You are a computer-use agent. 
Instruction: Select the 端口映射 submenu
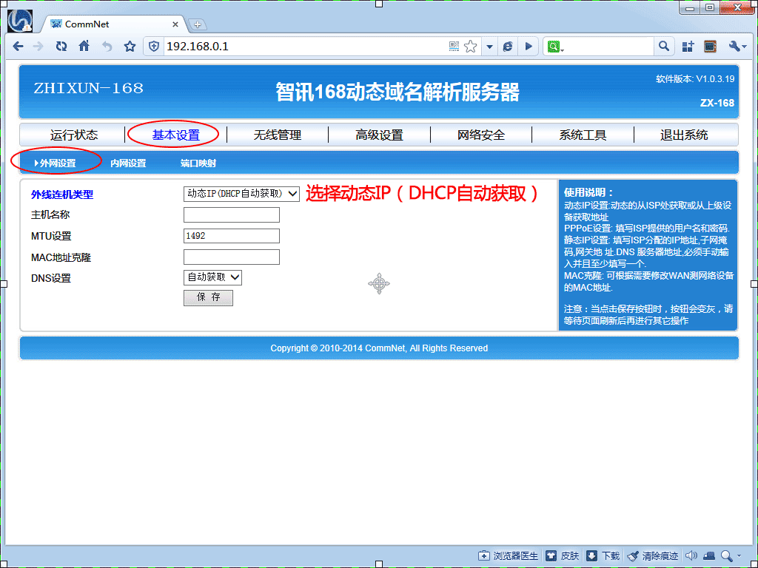pos(198,163)
